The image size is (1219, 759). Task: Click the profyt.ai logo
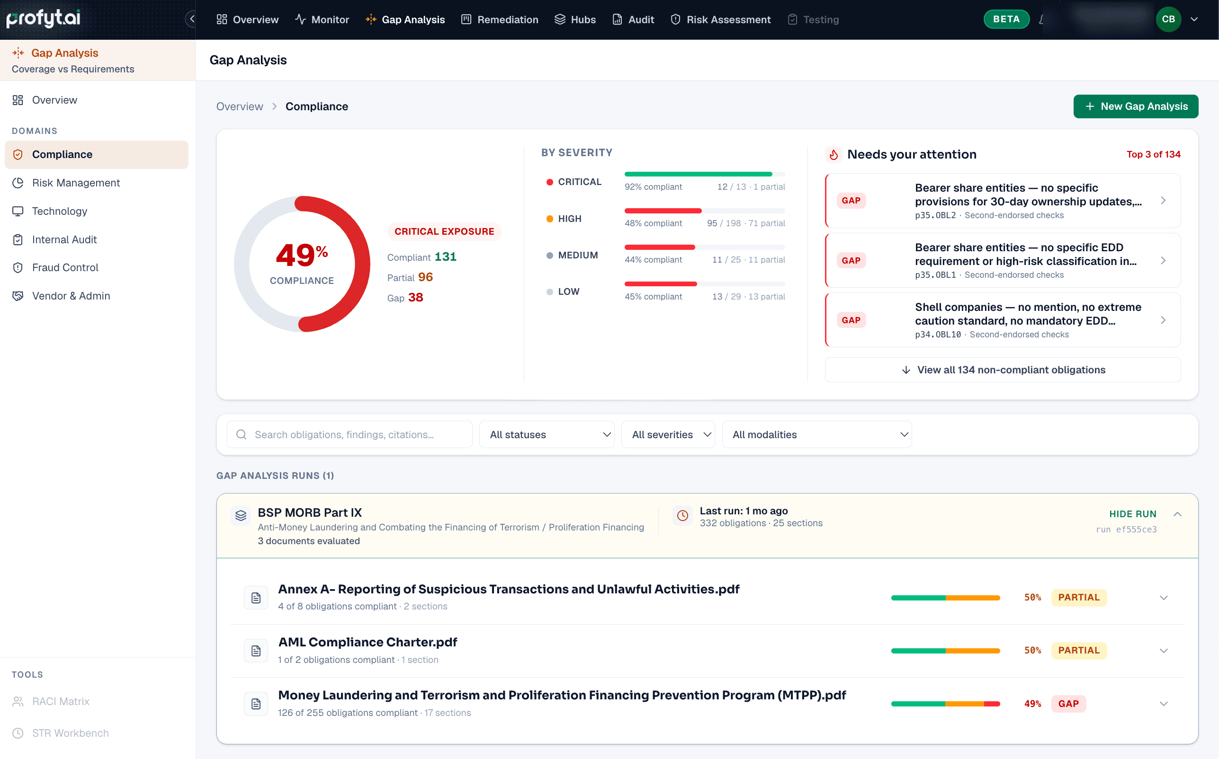[x=43, y=18]
